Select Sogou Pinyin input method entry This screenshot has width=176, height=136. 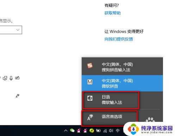click(x=122, y=67)
